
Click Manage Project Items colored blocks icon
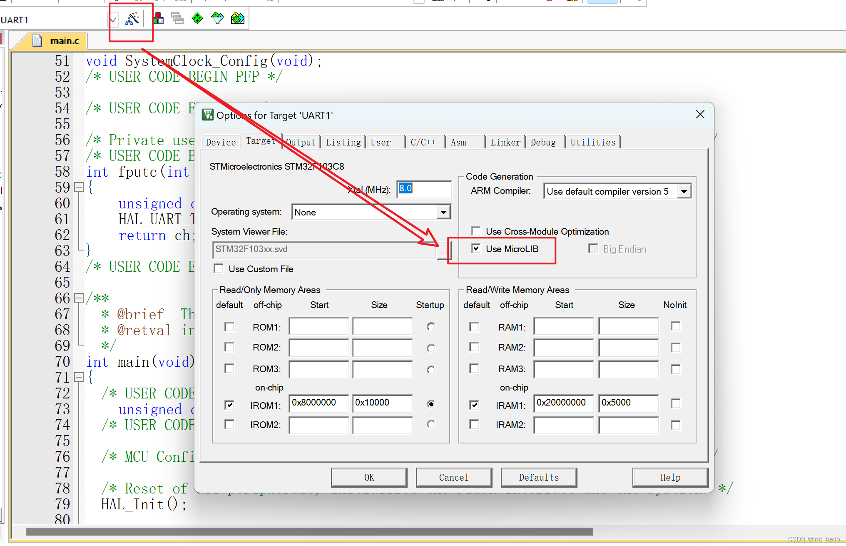[158, 18]
